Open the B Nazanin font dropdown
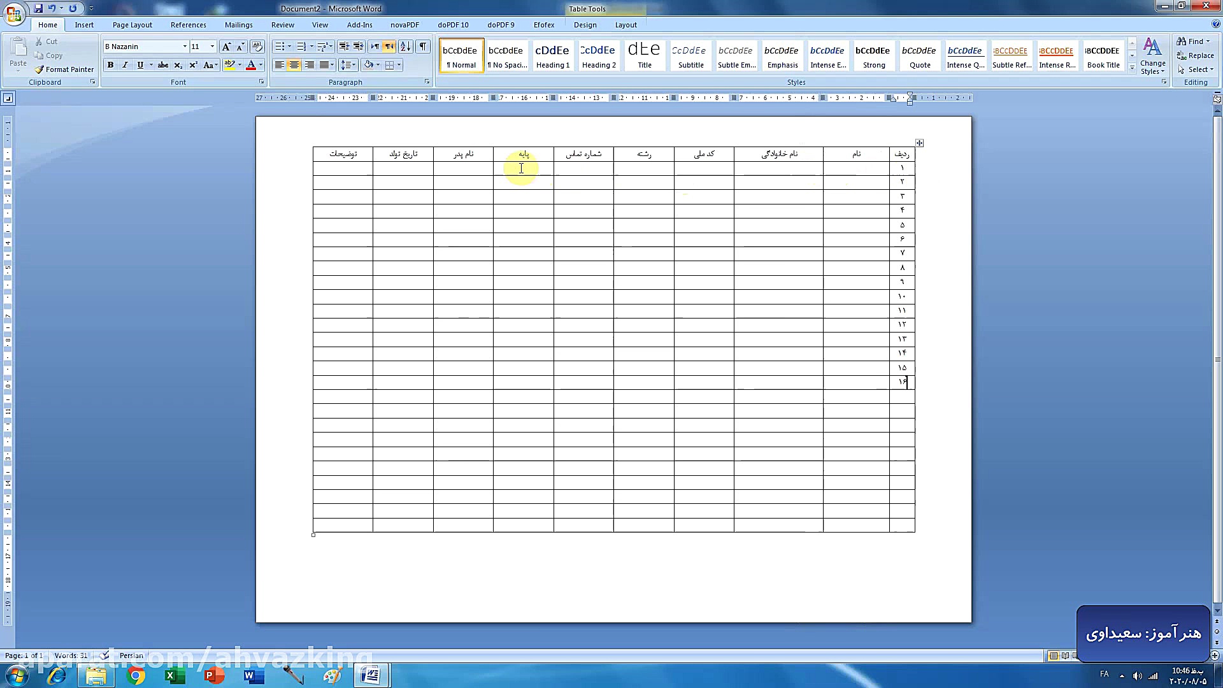The image size is (1223, 688). click(x=185, y=47)
